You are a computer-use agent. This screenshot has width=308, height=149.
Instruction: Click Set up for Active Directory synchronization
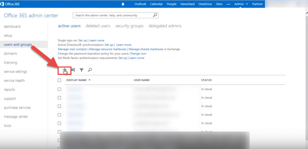(x=109, y=45)
